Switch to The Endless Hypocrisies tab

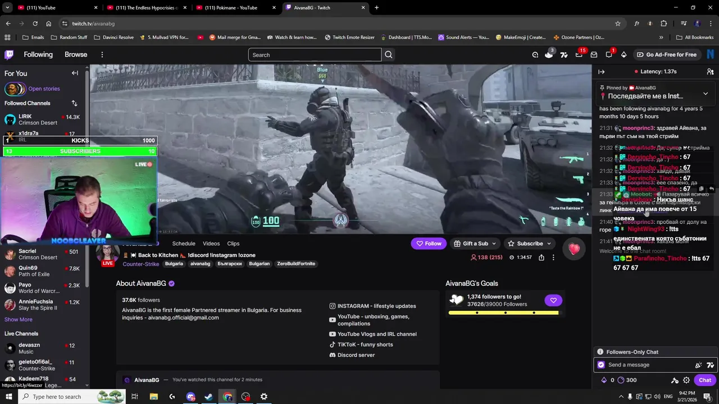click(x=147, y=8)
